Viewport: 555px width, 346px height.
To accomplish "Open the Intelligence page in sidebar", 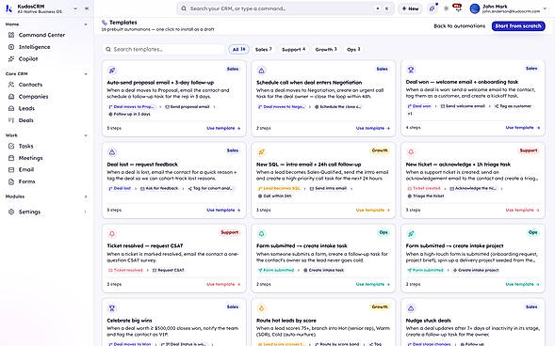I will (x=34, y=47).
